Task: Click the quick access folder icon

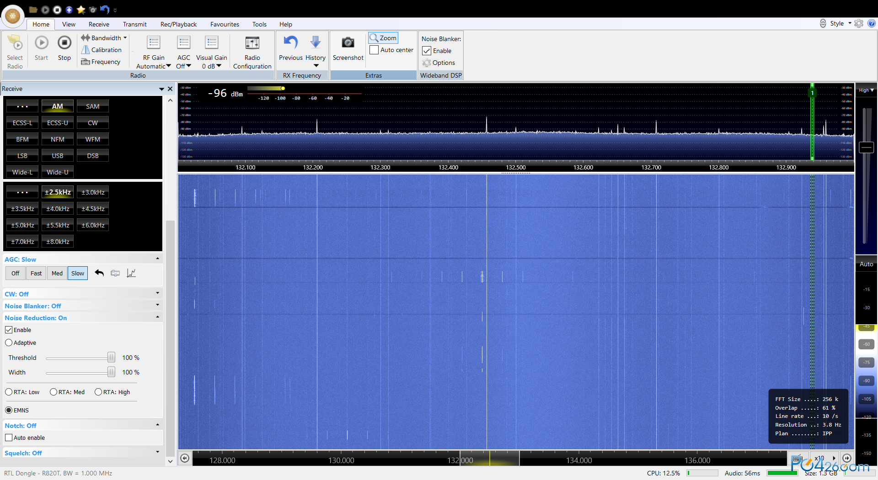Action: (x=33, y=10)
